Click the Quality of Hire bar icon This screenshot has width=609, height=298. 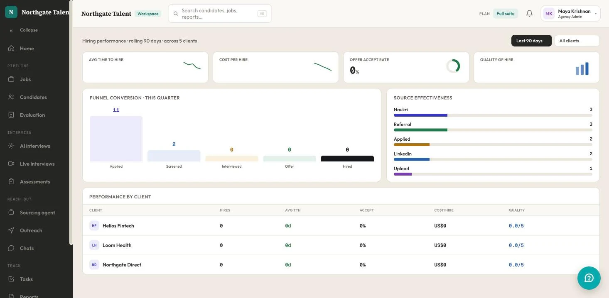coord(582,68)
